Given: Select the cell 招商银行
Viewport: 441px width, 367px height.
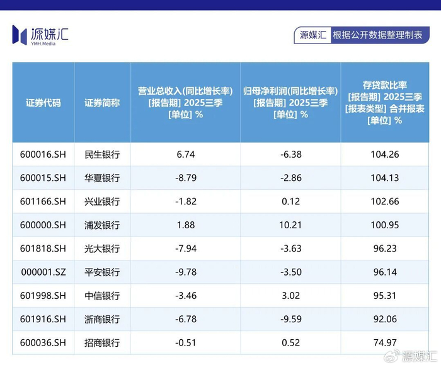Looking at the screenshot, I should coord(102,343).
